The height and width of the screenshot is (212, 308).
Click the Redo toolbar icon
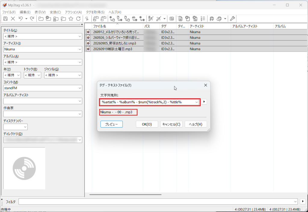click(32, 19)
